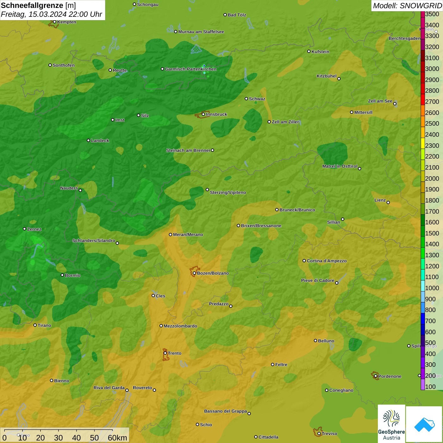Click the Bormio town marker
The image size is (443, 443).
point(62,275)
